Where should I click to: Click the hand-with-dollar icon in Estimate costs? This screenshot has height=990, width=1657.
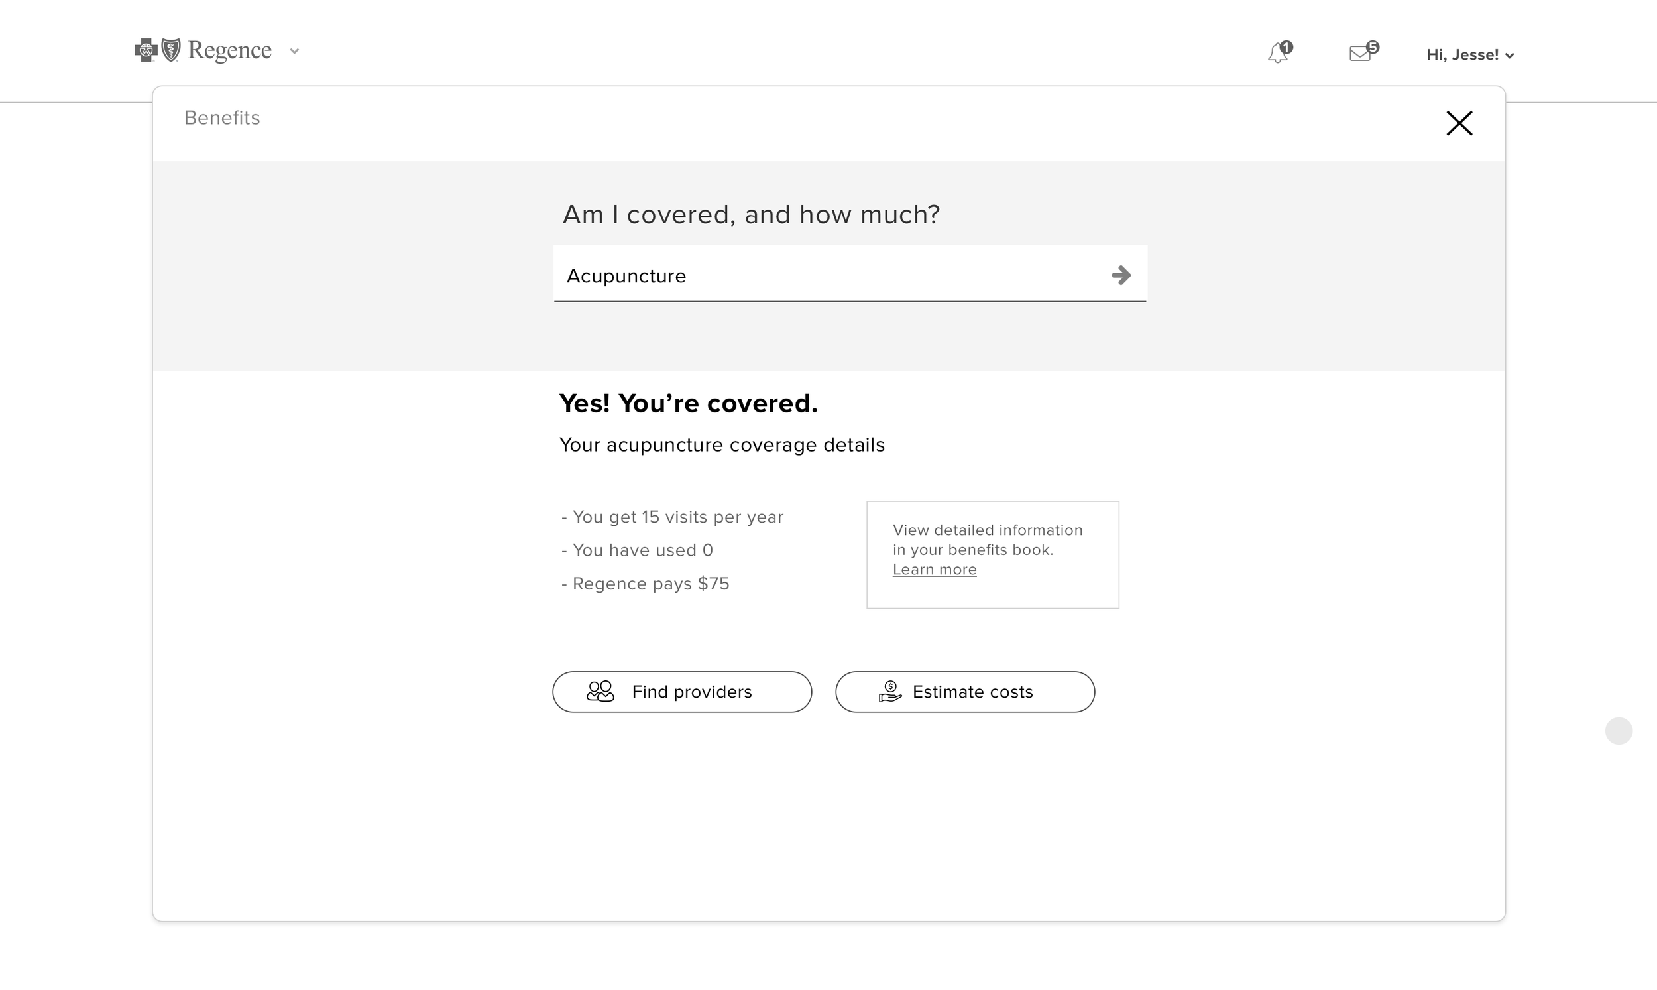coord(889,691)
